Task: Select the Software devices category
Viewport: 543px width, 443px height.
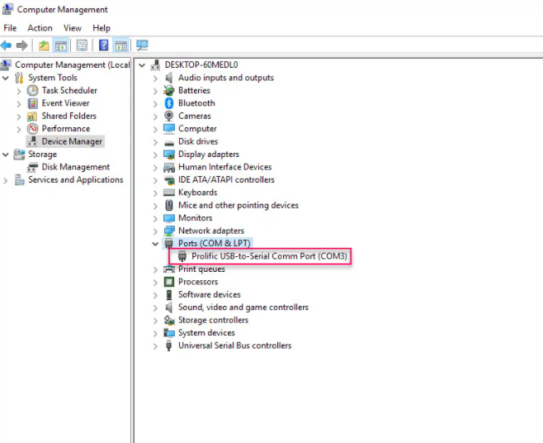Action: [209, 294]
